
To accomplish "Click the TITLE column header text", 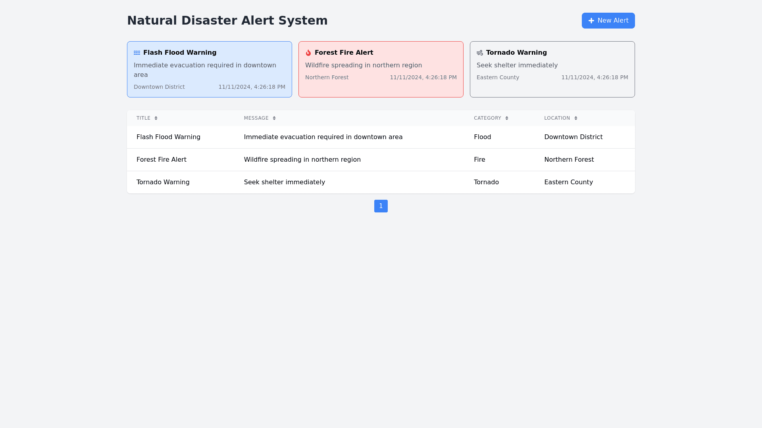I will (143, 118).
